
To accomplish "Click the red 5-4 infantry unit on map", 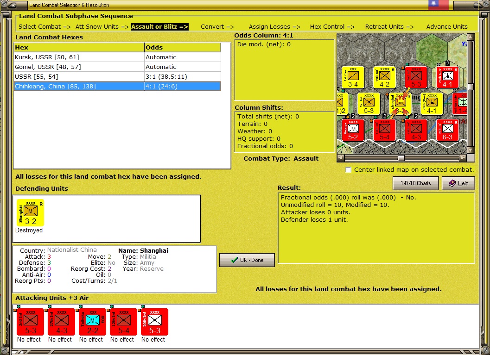I will (x=384, y=130).
